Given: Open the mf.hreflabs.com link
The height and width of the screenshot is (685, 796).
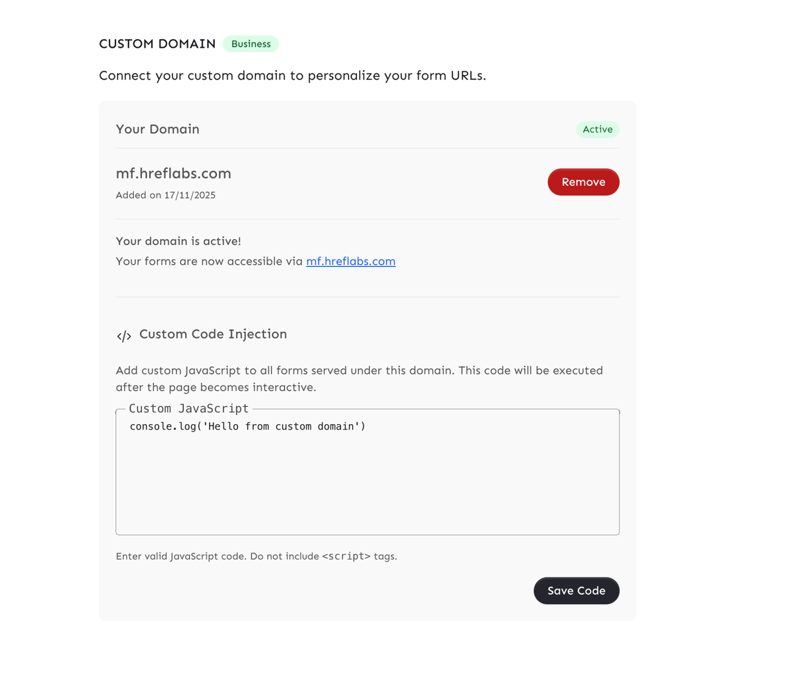Looking at the screenshot, I should tap(350, 262).
